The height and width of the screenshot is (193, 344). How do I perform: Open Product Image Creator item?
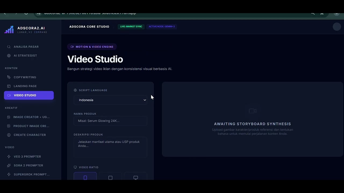29,126
